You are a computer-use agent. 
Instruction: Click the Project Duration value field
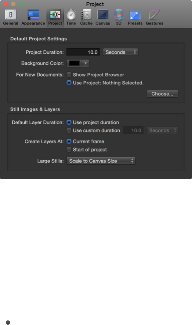83,52
